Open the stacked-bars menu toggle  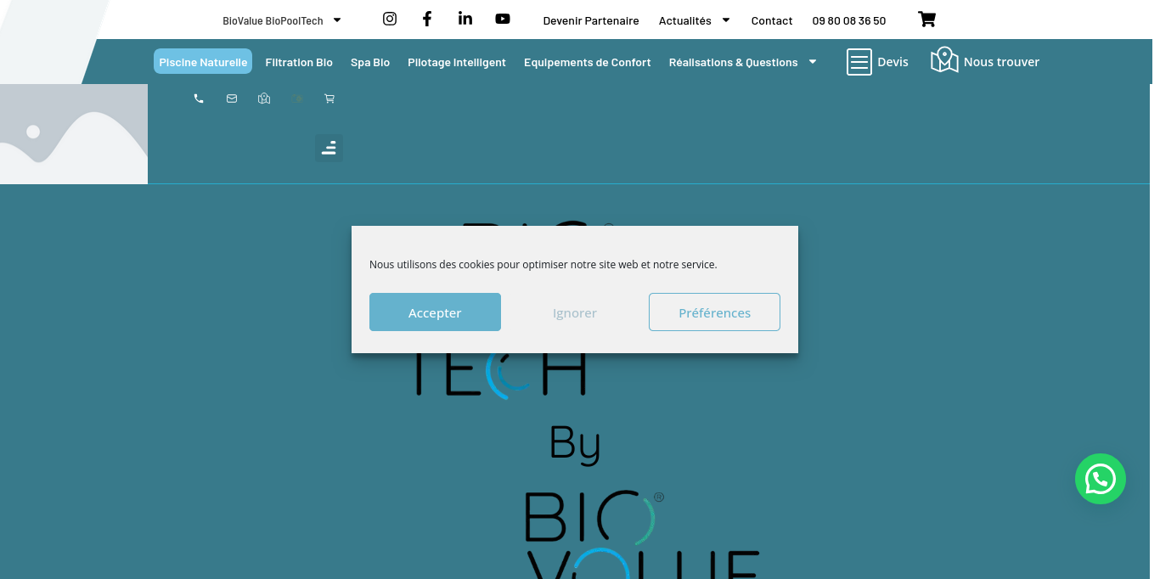click(x=329, y=148)
